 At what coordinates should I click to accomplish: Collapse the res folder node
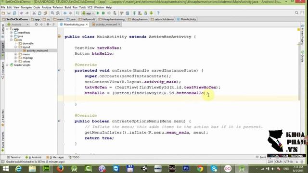click(x=12, y=40)
